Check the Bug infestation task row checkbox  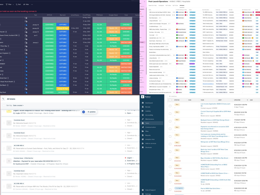170,159
